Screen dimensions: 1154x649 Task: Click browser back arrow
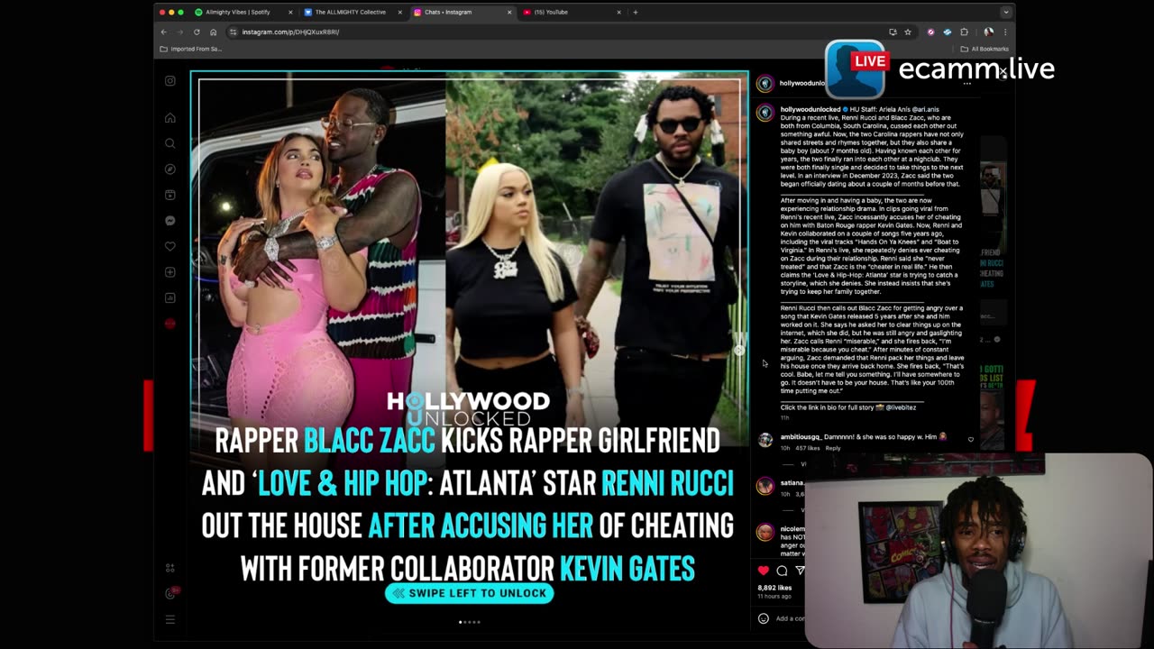(163, 32)
